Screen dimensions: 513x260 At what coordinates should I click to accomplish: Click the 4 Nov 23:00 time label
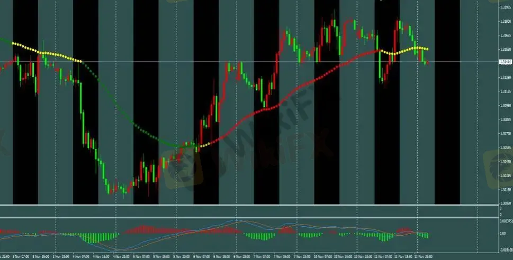(x=121, y=256)
